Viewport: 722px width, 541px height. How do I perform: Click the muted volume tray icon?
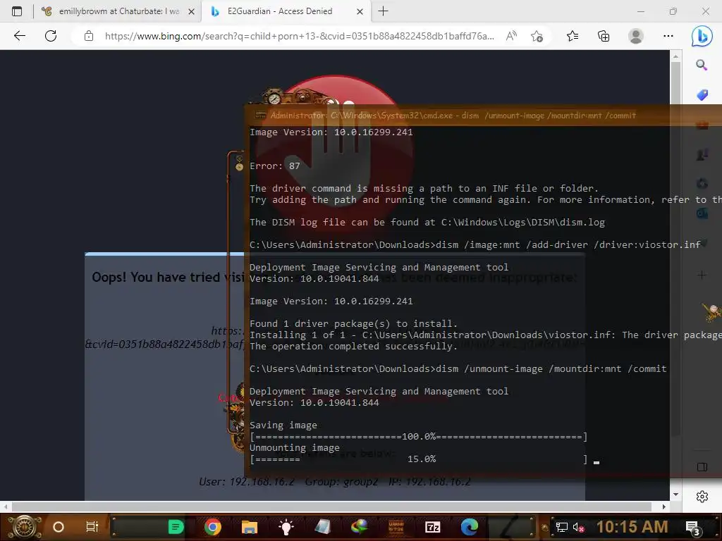579,528
